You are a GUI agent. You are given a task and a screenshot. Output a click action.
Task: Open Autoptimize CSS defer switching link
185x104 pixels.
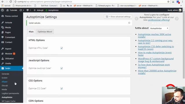pyautogui.click(x=156, y=48)
